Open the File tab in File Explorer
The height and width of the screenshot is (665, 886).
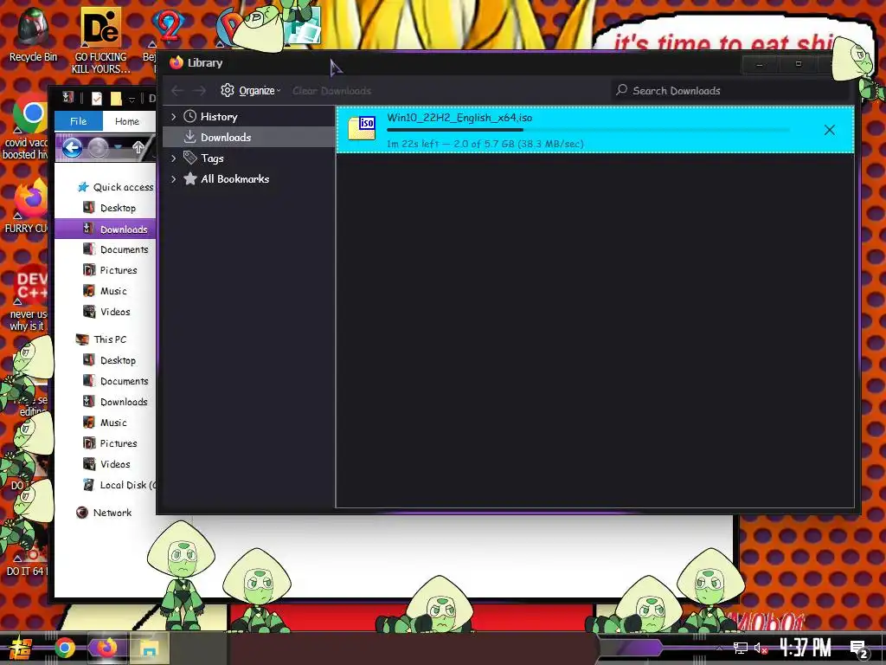click(x=79, y=121)
